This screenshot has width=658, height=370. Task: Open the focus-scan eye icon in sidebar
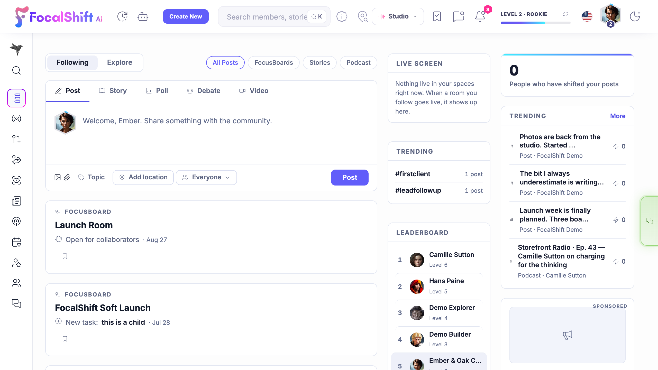pos(16,180)
